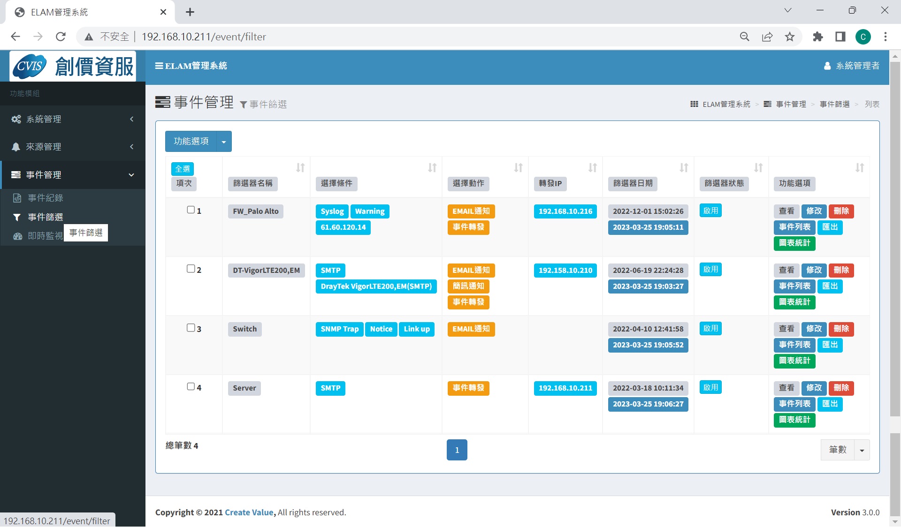
Task: Sort by 功能選項 column sort icon
Action: [x=860, y=167]
